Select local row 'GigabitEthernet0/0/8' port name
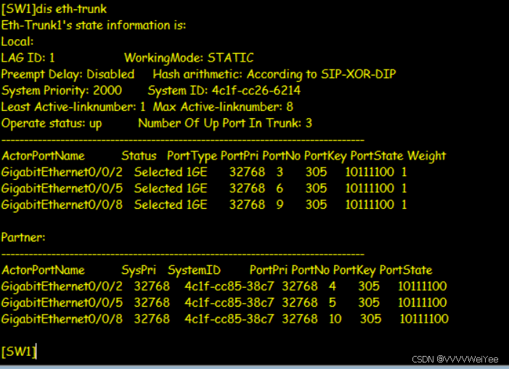The height and width of the screenshot is (369, 509). (62, 205)
